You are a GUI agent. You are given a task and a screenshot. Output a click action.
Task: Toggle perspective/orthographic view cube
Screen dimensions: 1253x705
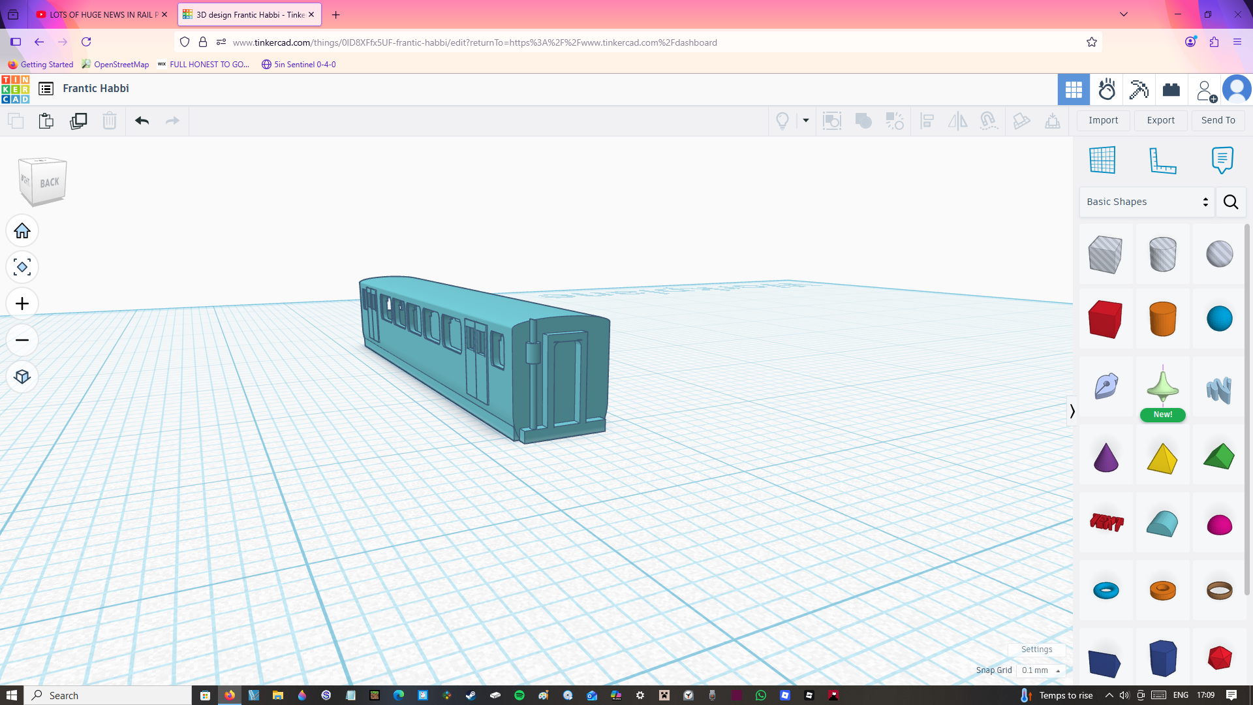tap(22, 377)
